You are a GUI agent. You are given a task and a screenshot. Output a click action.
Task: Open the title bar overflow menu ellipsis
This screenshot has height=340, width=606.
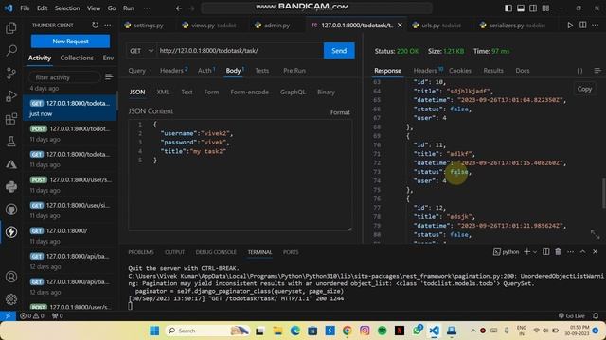147,8
